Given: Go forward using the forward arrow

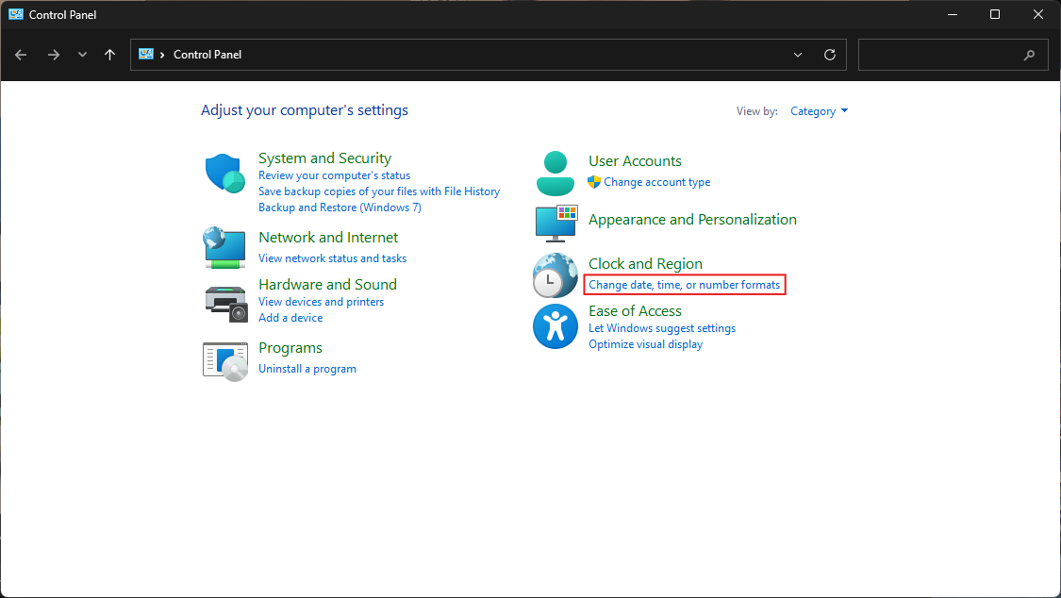Looking at the screenshot, I should click(x=54, y=55).
